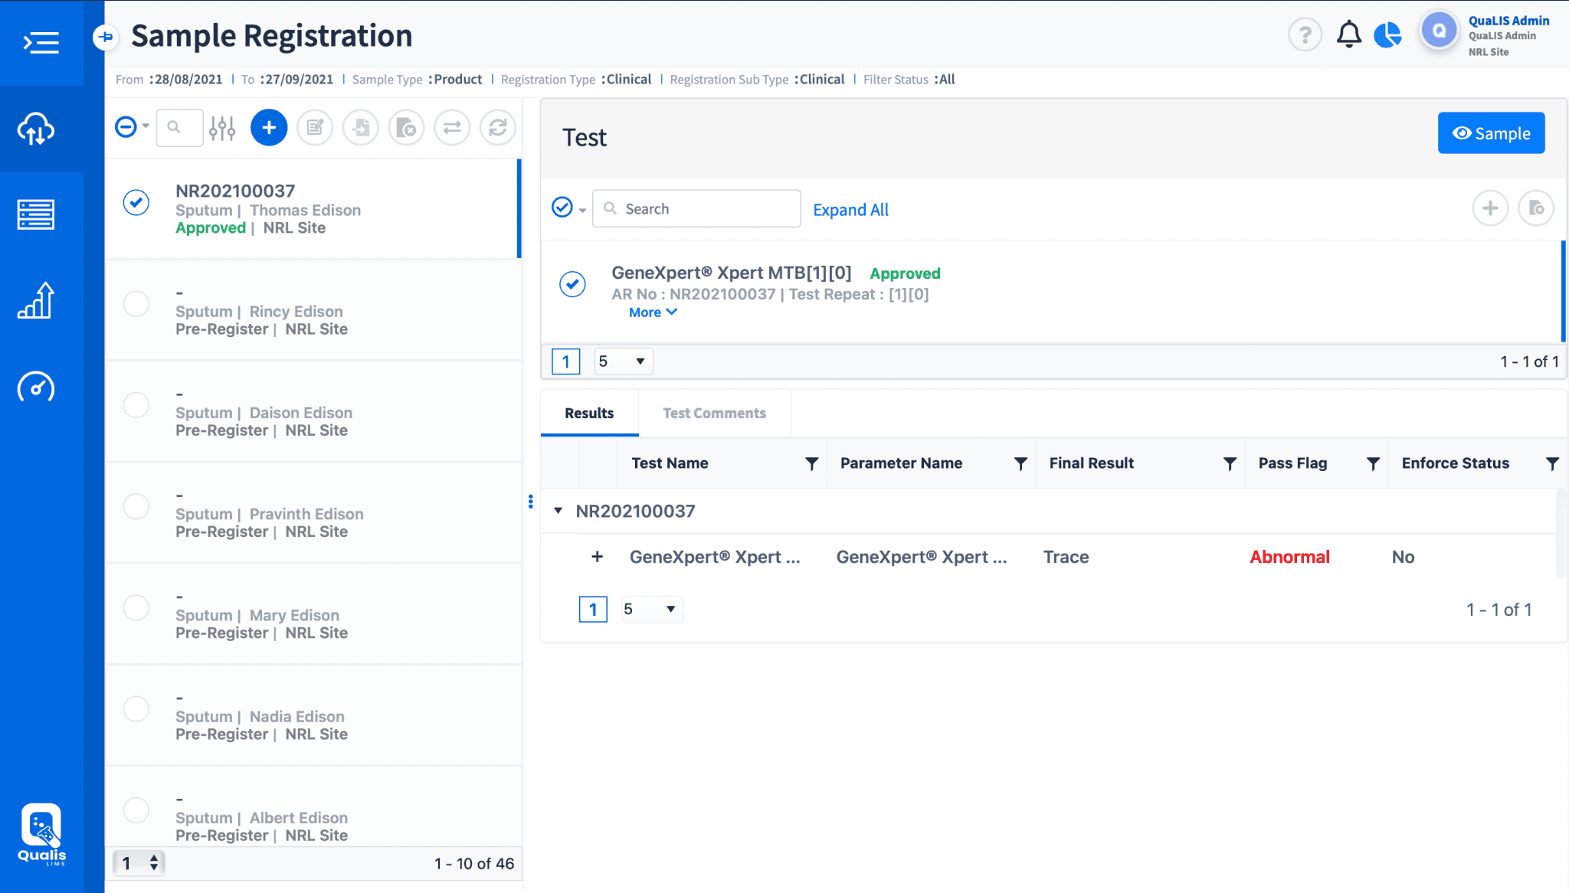Uncheck the NR202100037 sample checkbox
1569x893 pixels.
(x=136, y=203)
